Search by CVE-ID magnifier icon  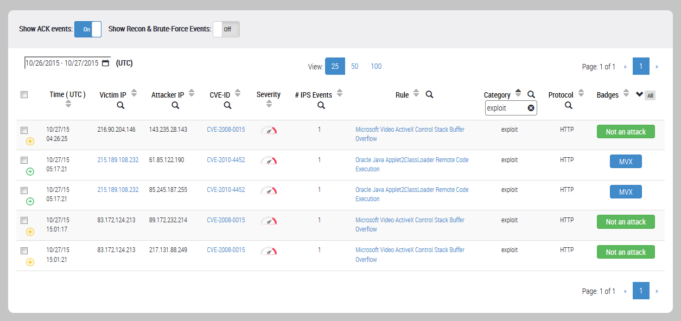pos(227,105)
